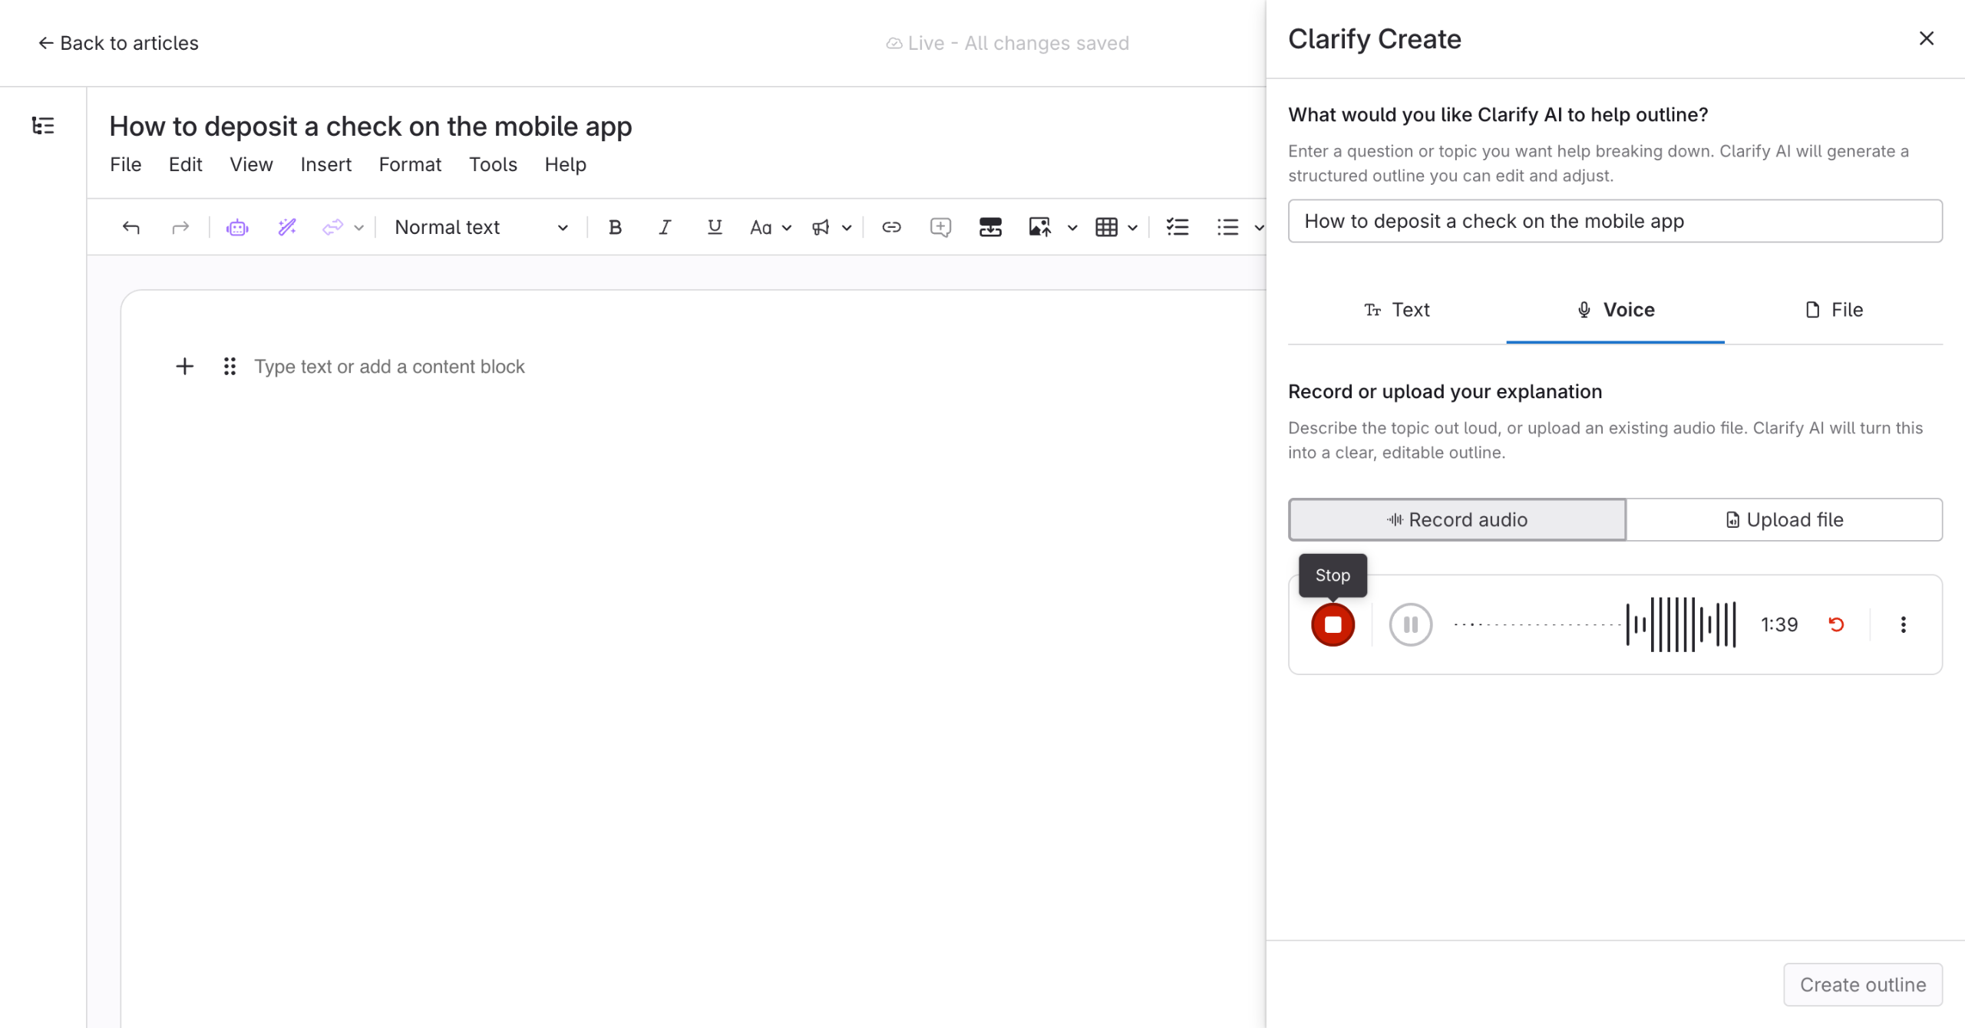Switch to the File tab
This screenshot has height=1028, width=1965.
coord(1833,310)
